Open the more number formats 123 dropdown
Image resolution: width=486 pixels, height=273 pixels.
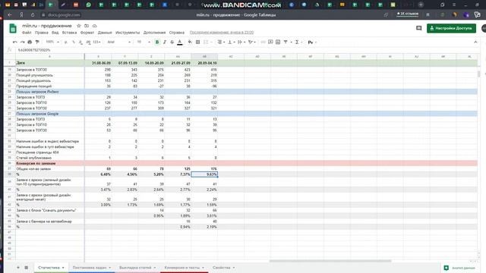97,42
